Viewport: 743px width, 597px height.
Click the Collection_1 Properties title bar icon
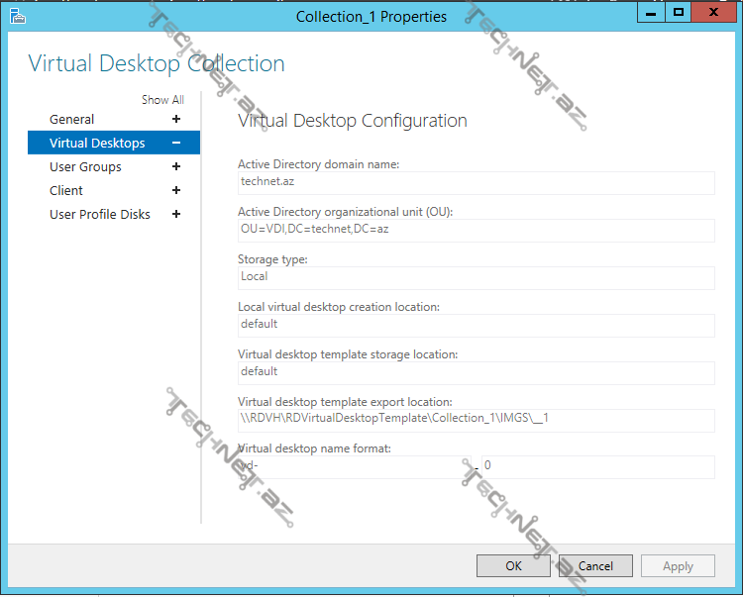17,16
